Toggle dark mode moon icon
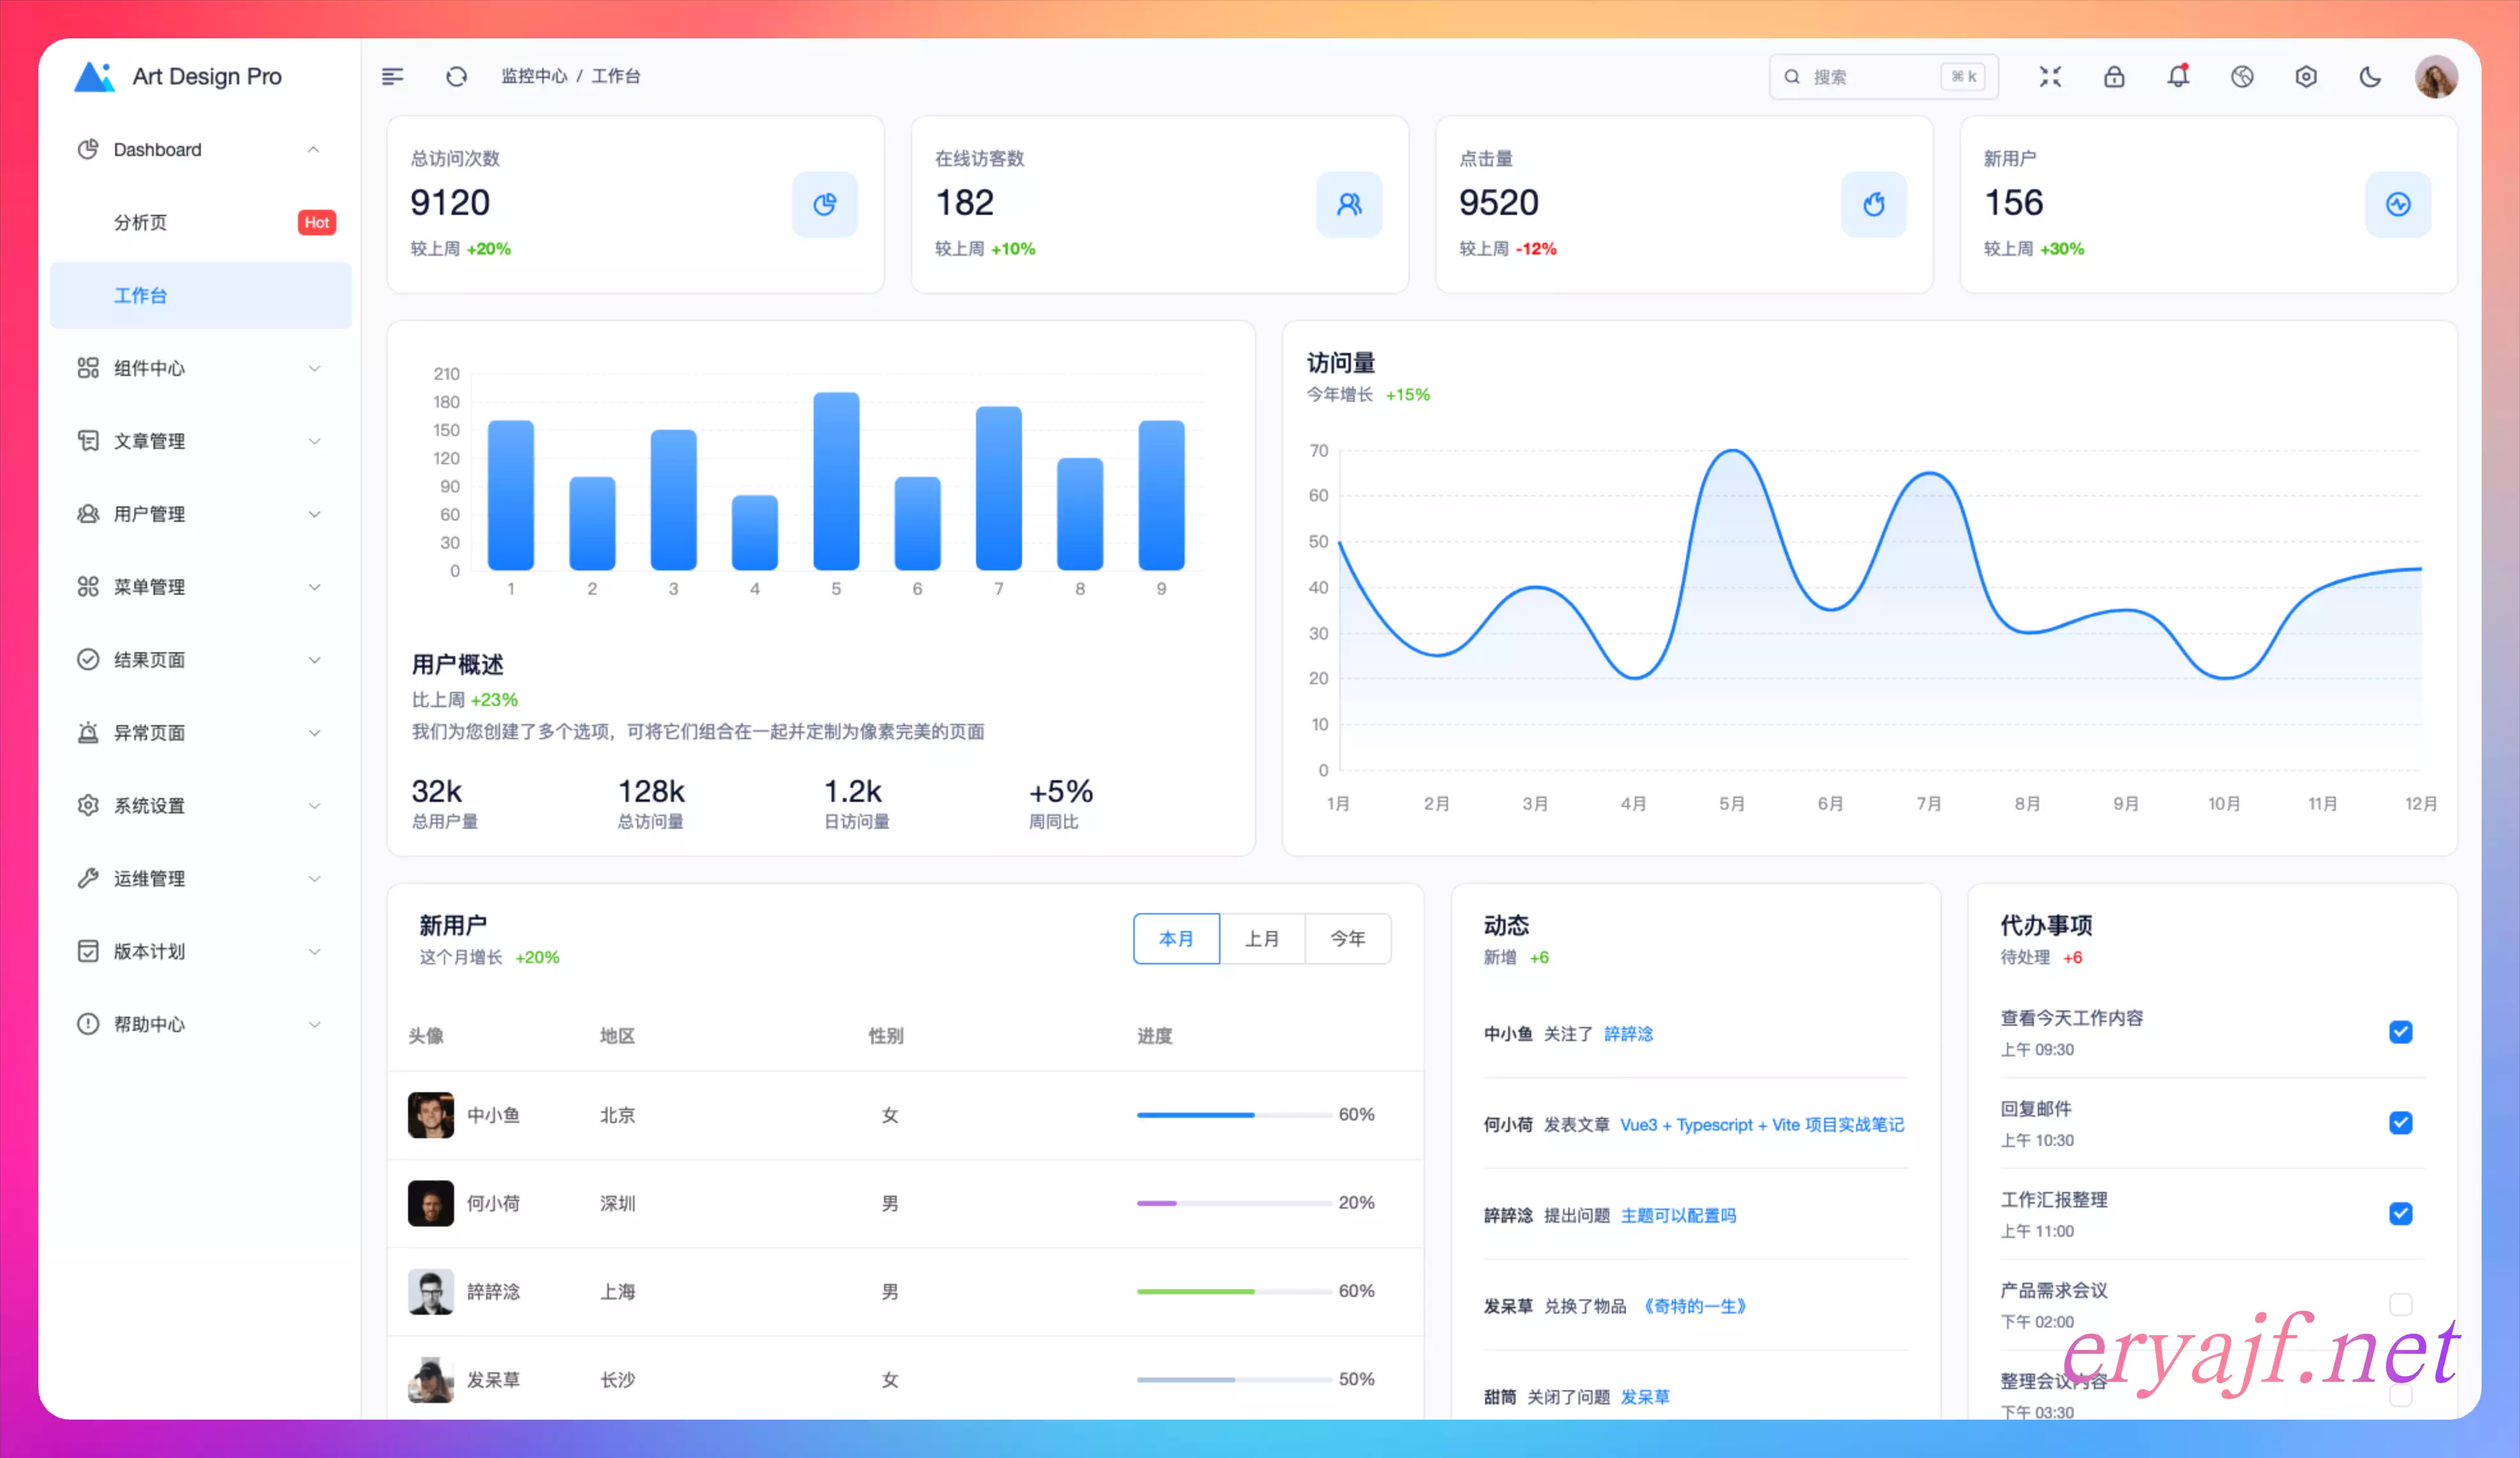Image resolution: width=2520 pixels, height=1458 pixels. point(2370,77)
